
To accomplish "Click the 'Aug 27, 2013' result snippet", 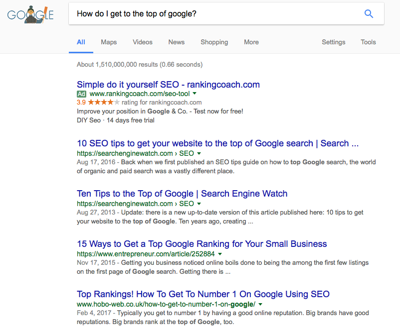I will [x=220, y=217].
